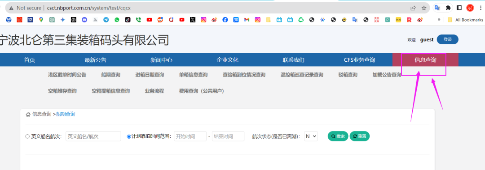
Task: Open the 空箱提箱信息查询 submenu link
Action: point(111,91)
